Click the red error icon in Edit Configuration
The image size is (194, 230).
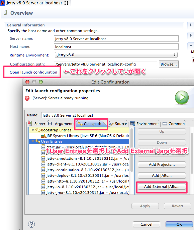point(27,98)
